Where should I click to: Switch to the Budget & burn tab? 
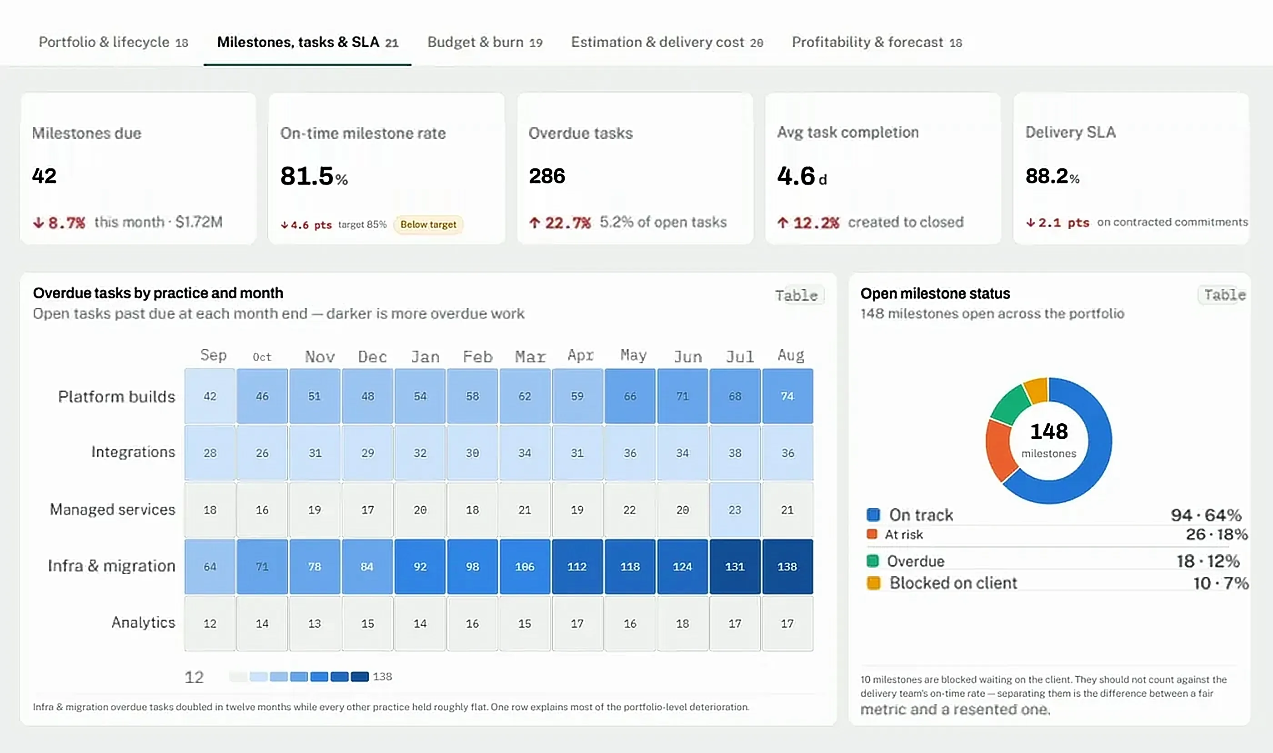click(x=485, y=42)
